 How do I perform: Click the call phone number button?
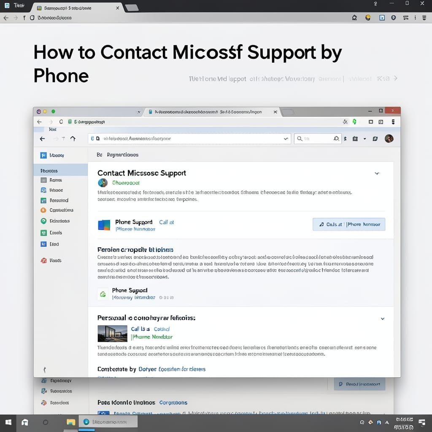point(349,224)
